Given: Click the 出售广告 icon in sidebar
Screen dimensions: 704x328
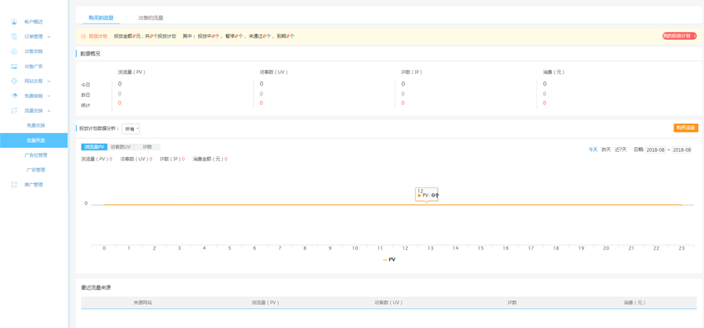Looking at the screenshot, I should [x=14, y=67].
